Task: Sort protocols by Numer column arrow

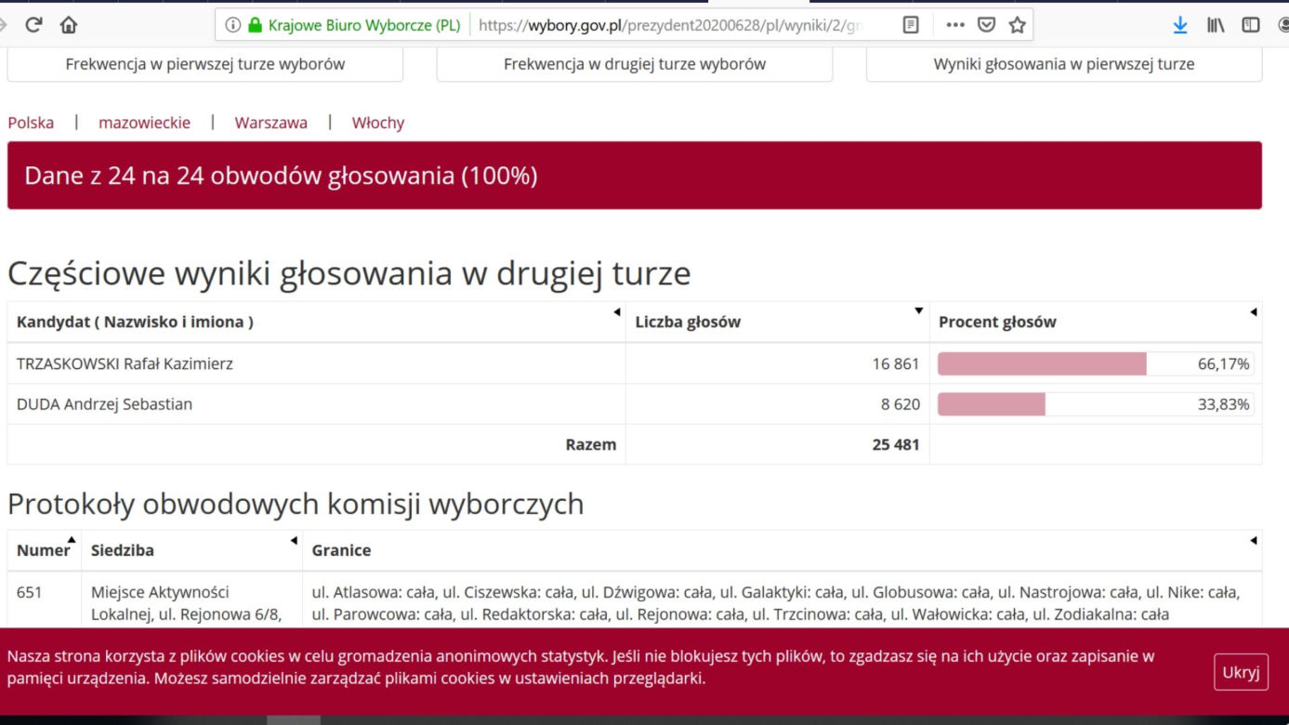Action: 72,539
